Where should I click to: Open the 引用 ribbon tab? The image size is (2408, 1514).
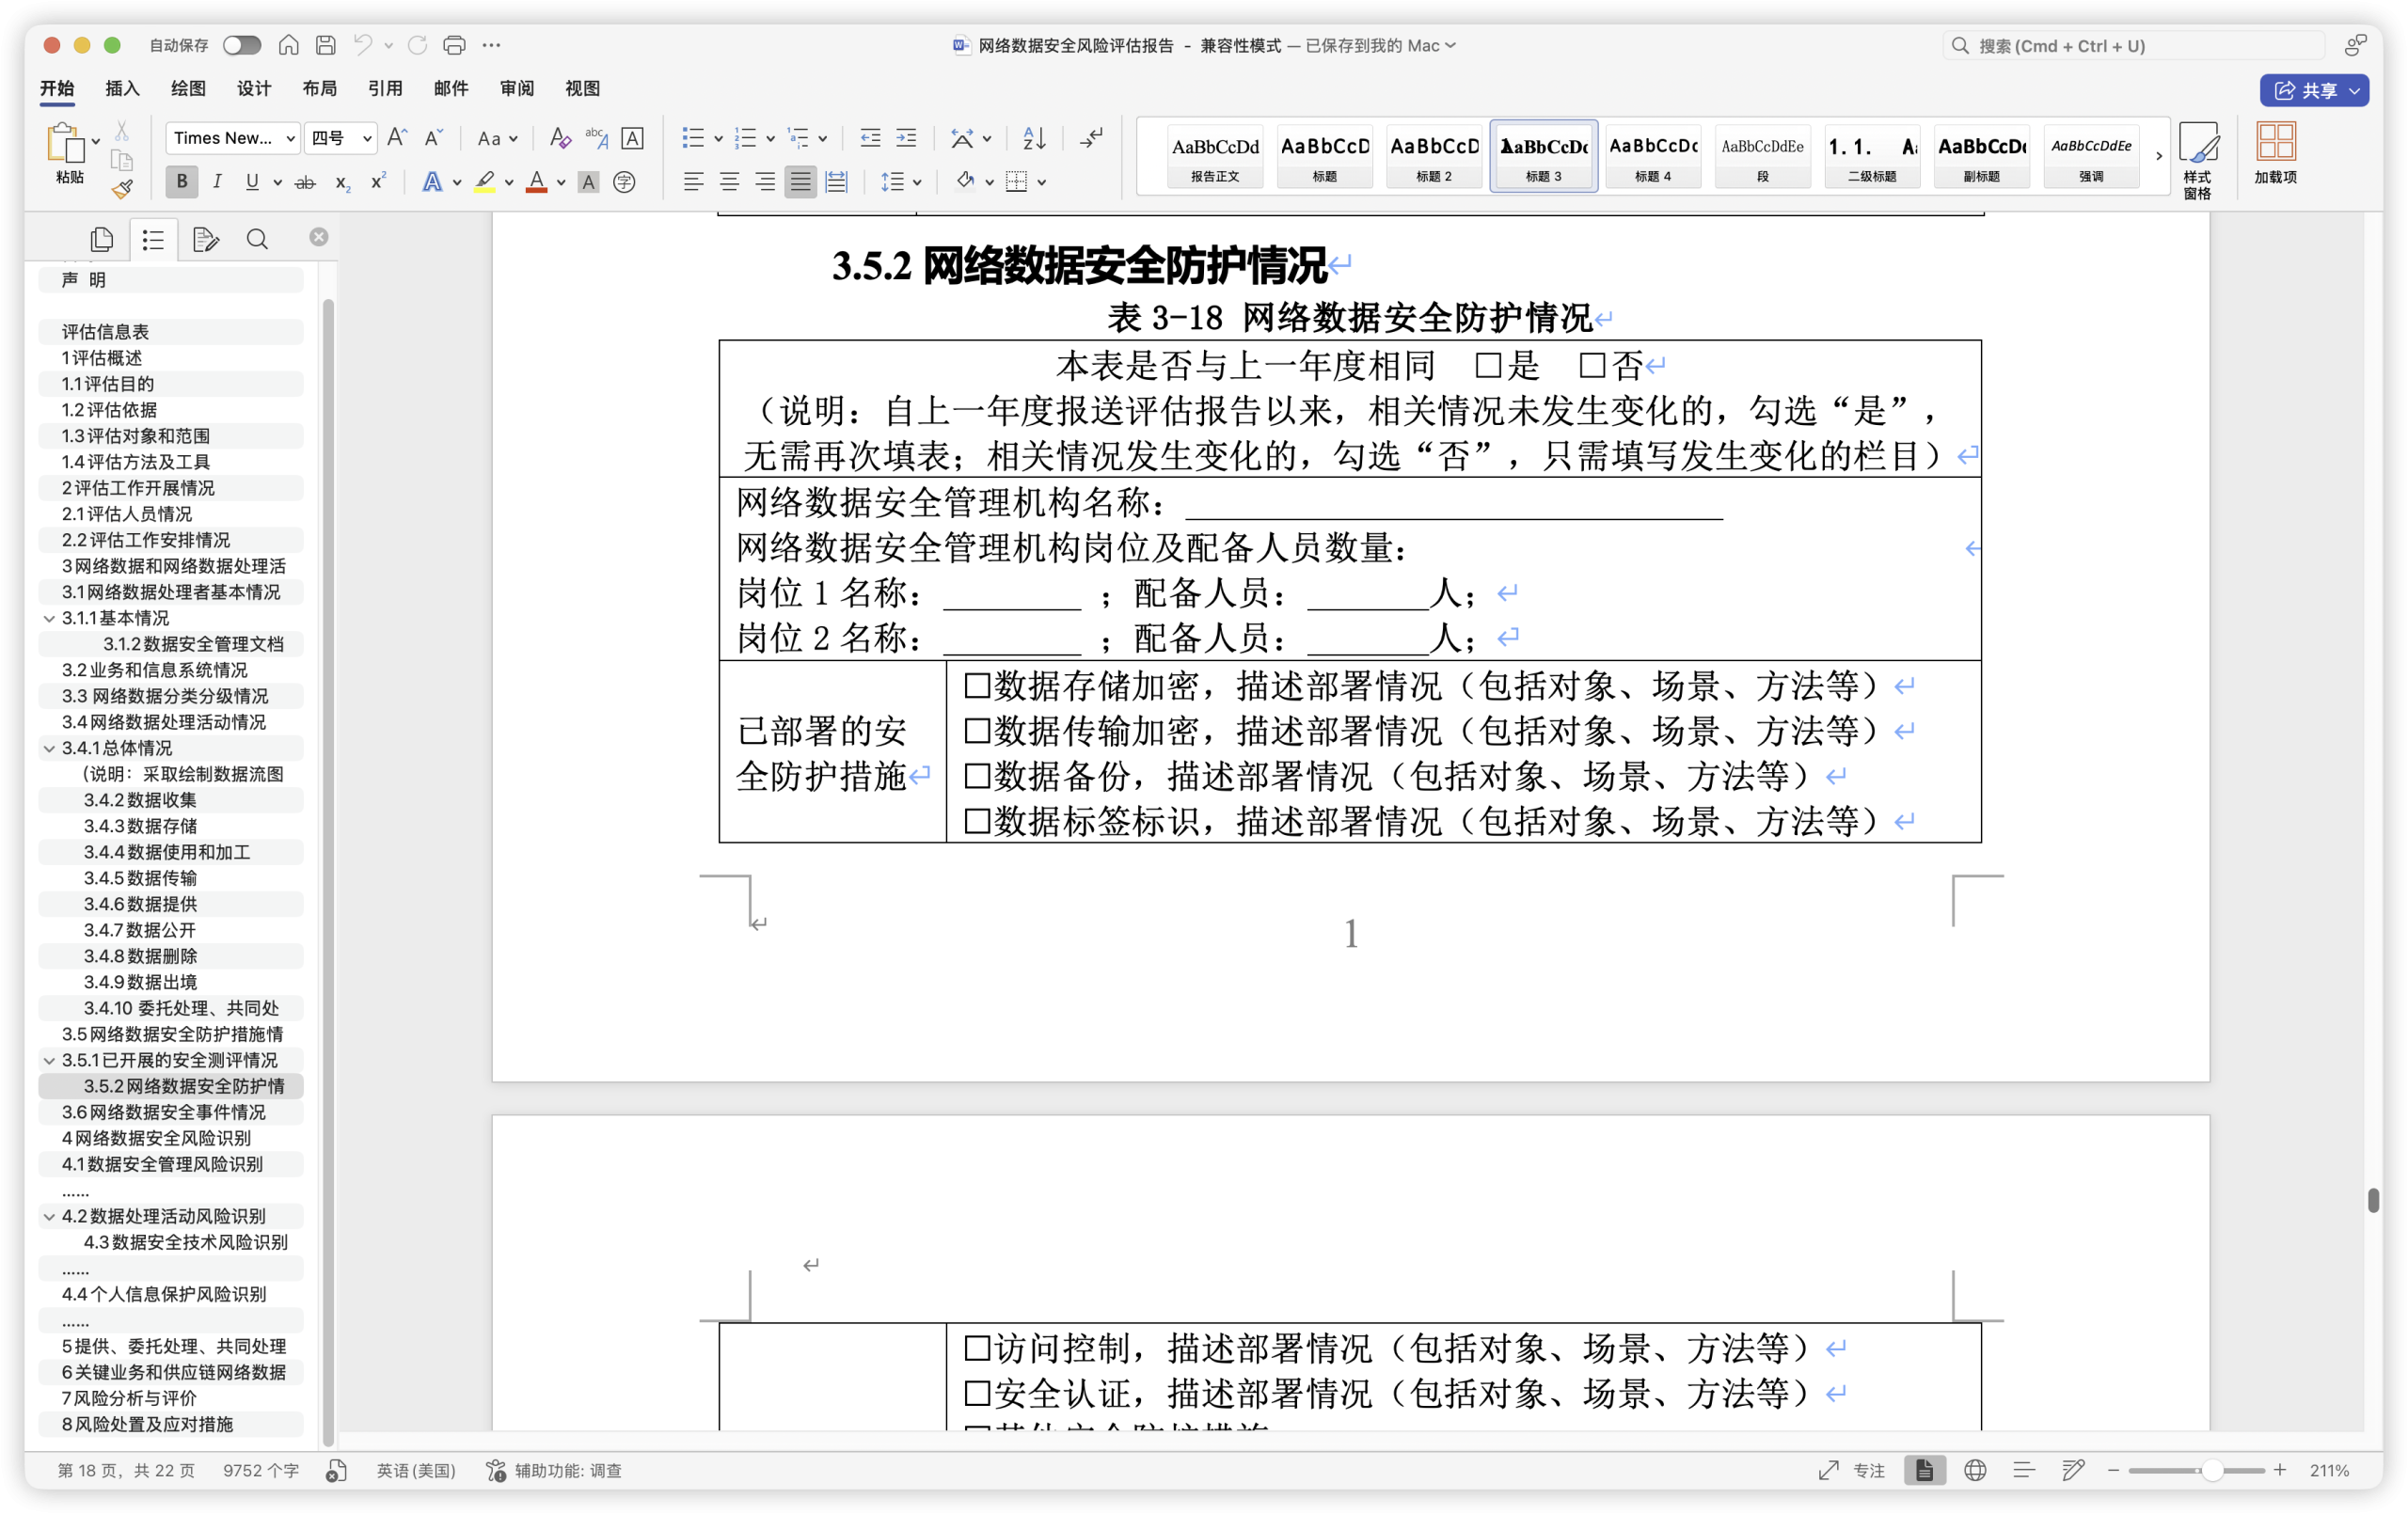click(x=385, y=88)
